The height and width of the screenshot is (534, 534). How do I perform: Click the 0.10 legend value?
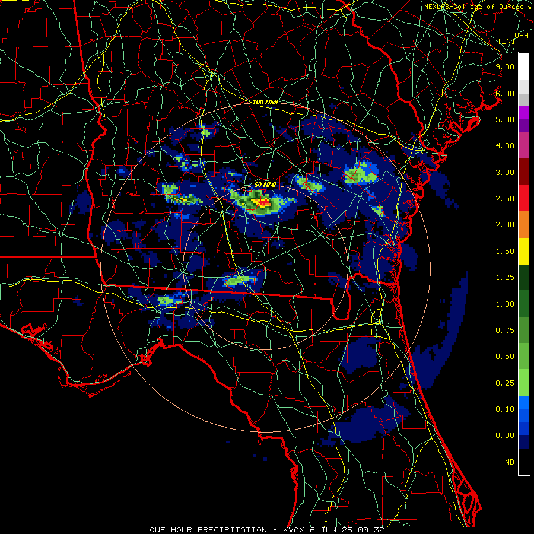(505, 409)
